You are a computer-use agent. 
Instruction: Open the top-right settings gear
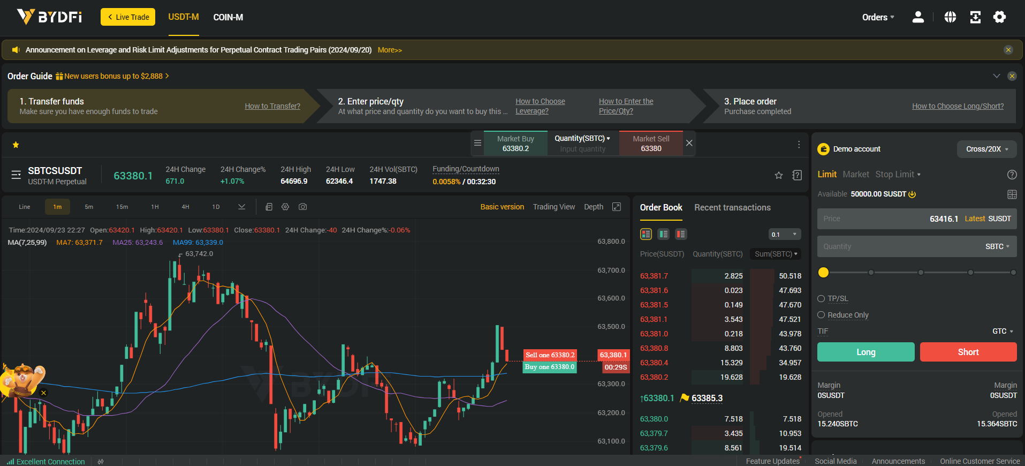click(999, 17)
